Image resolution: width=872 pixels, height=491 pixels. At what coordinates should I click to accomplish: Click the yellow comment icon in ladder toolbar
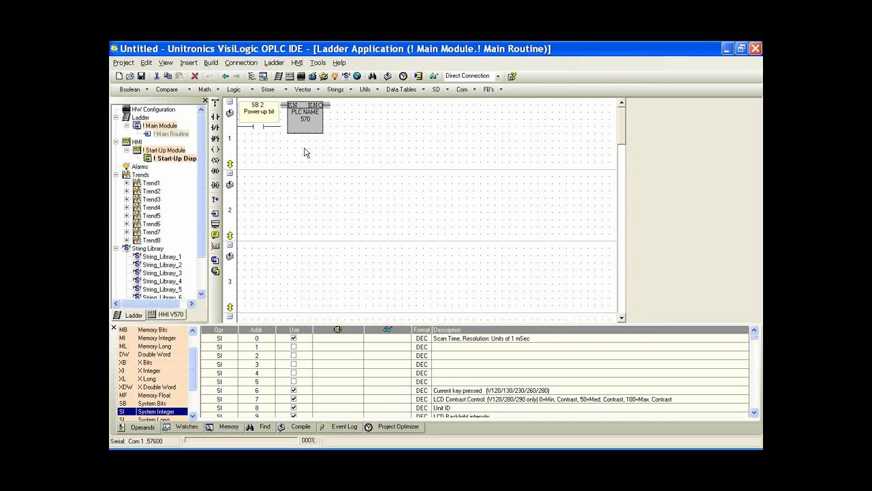[215, 235]
